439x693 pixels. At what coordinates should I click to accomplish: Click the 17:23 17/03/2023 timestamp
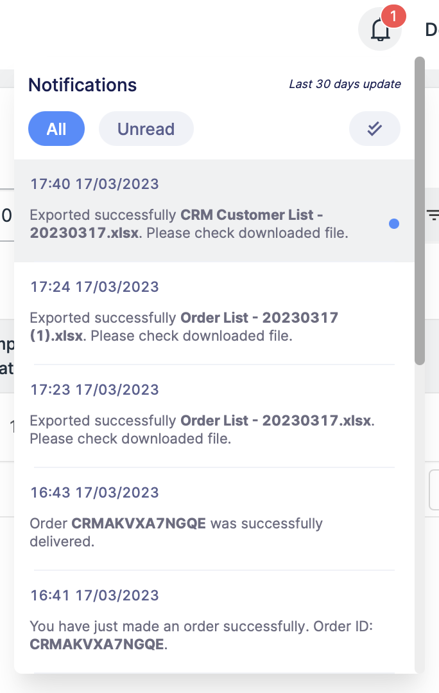point(94,390)
